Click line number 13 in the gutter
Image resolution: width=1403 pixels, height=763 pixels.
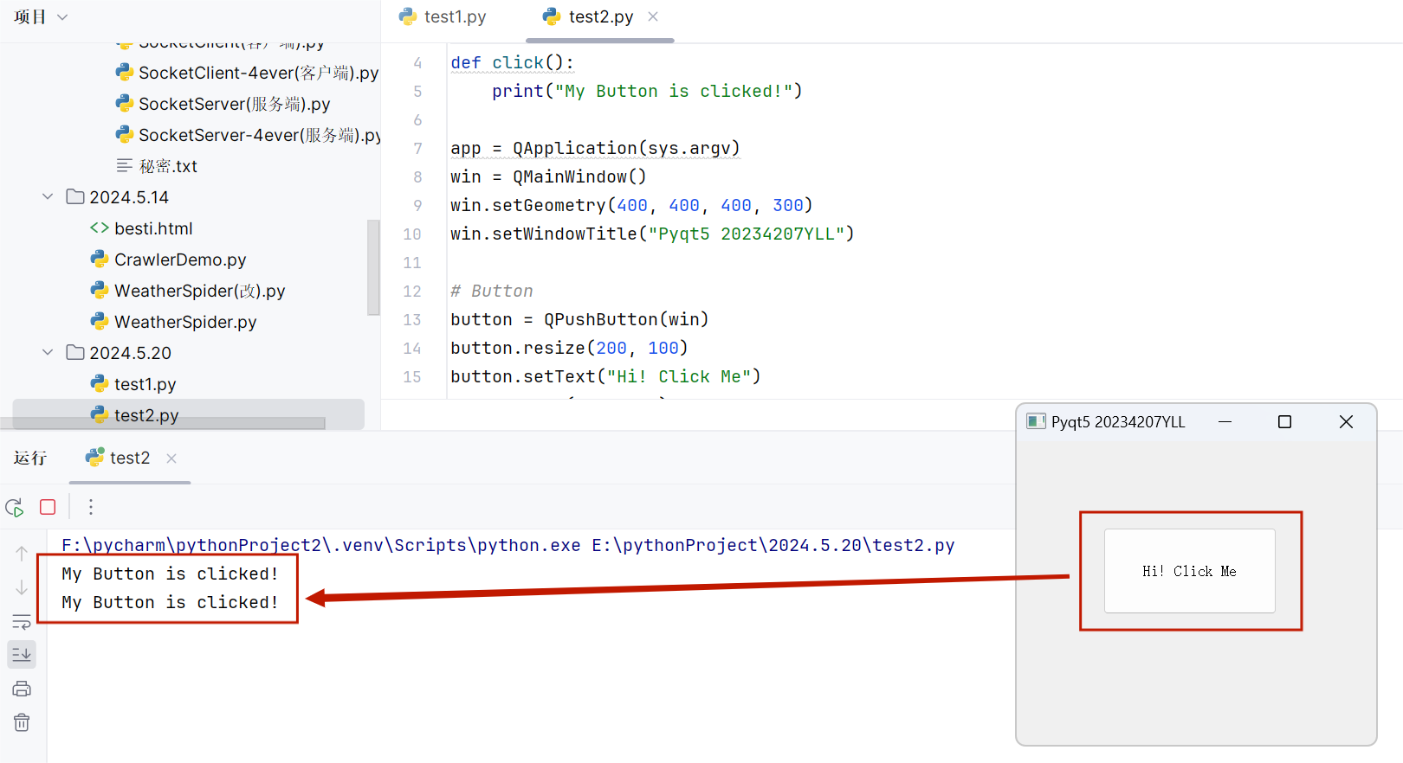click(x=411, y=319)
